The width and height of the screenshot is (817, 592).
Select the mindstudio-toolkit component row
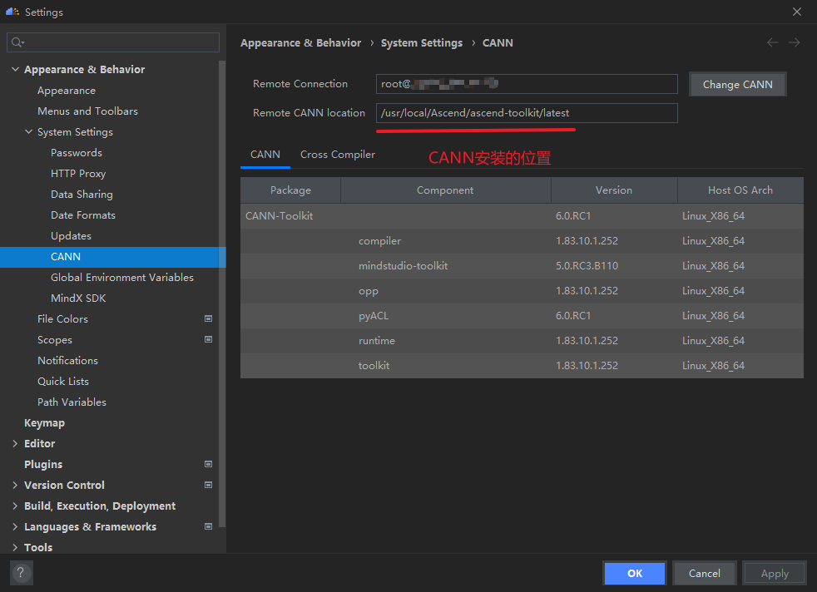tap(522, 266)
